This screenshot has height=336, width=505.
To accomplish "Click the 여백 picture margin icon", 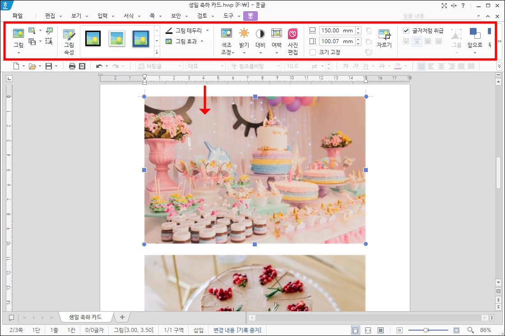I will pos(277,33).
